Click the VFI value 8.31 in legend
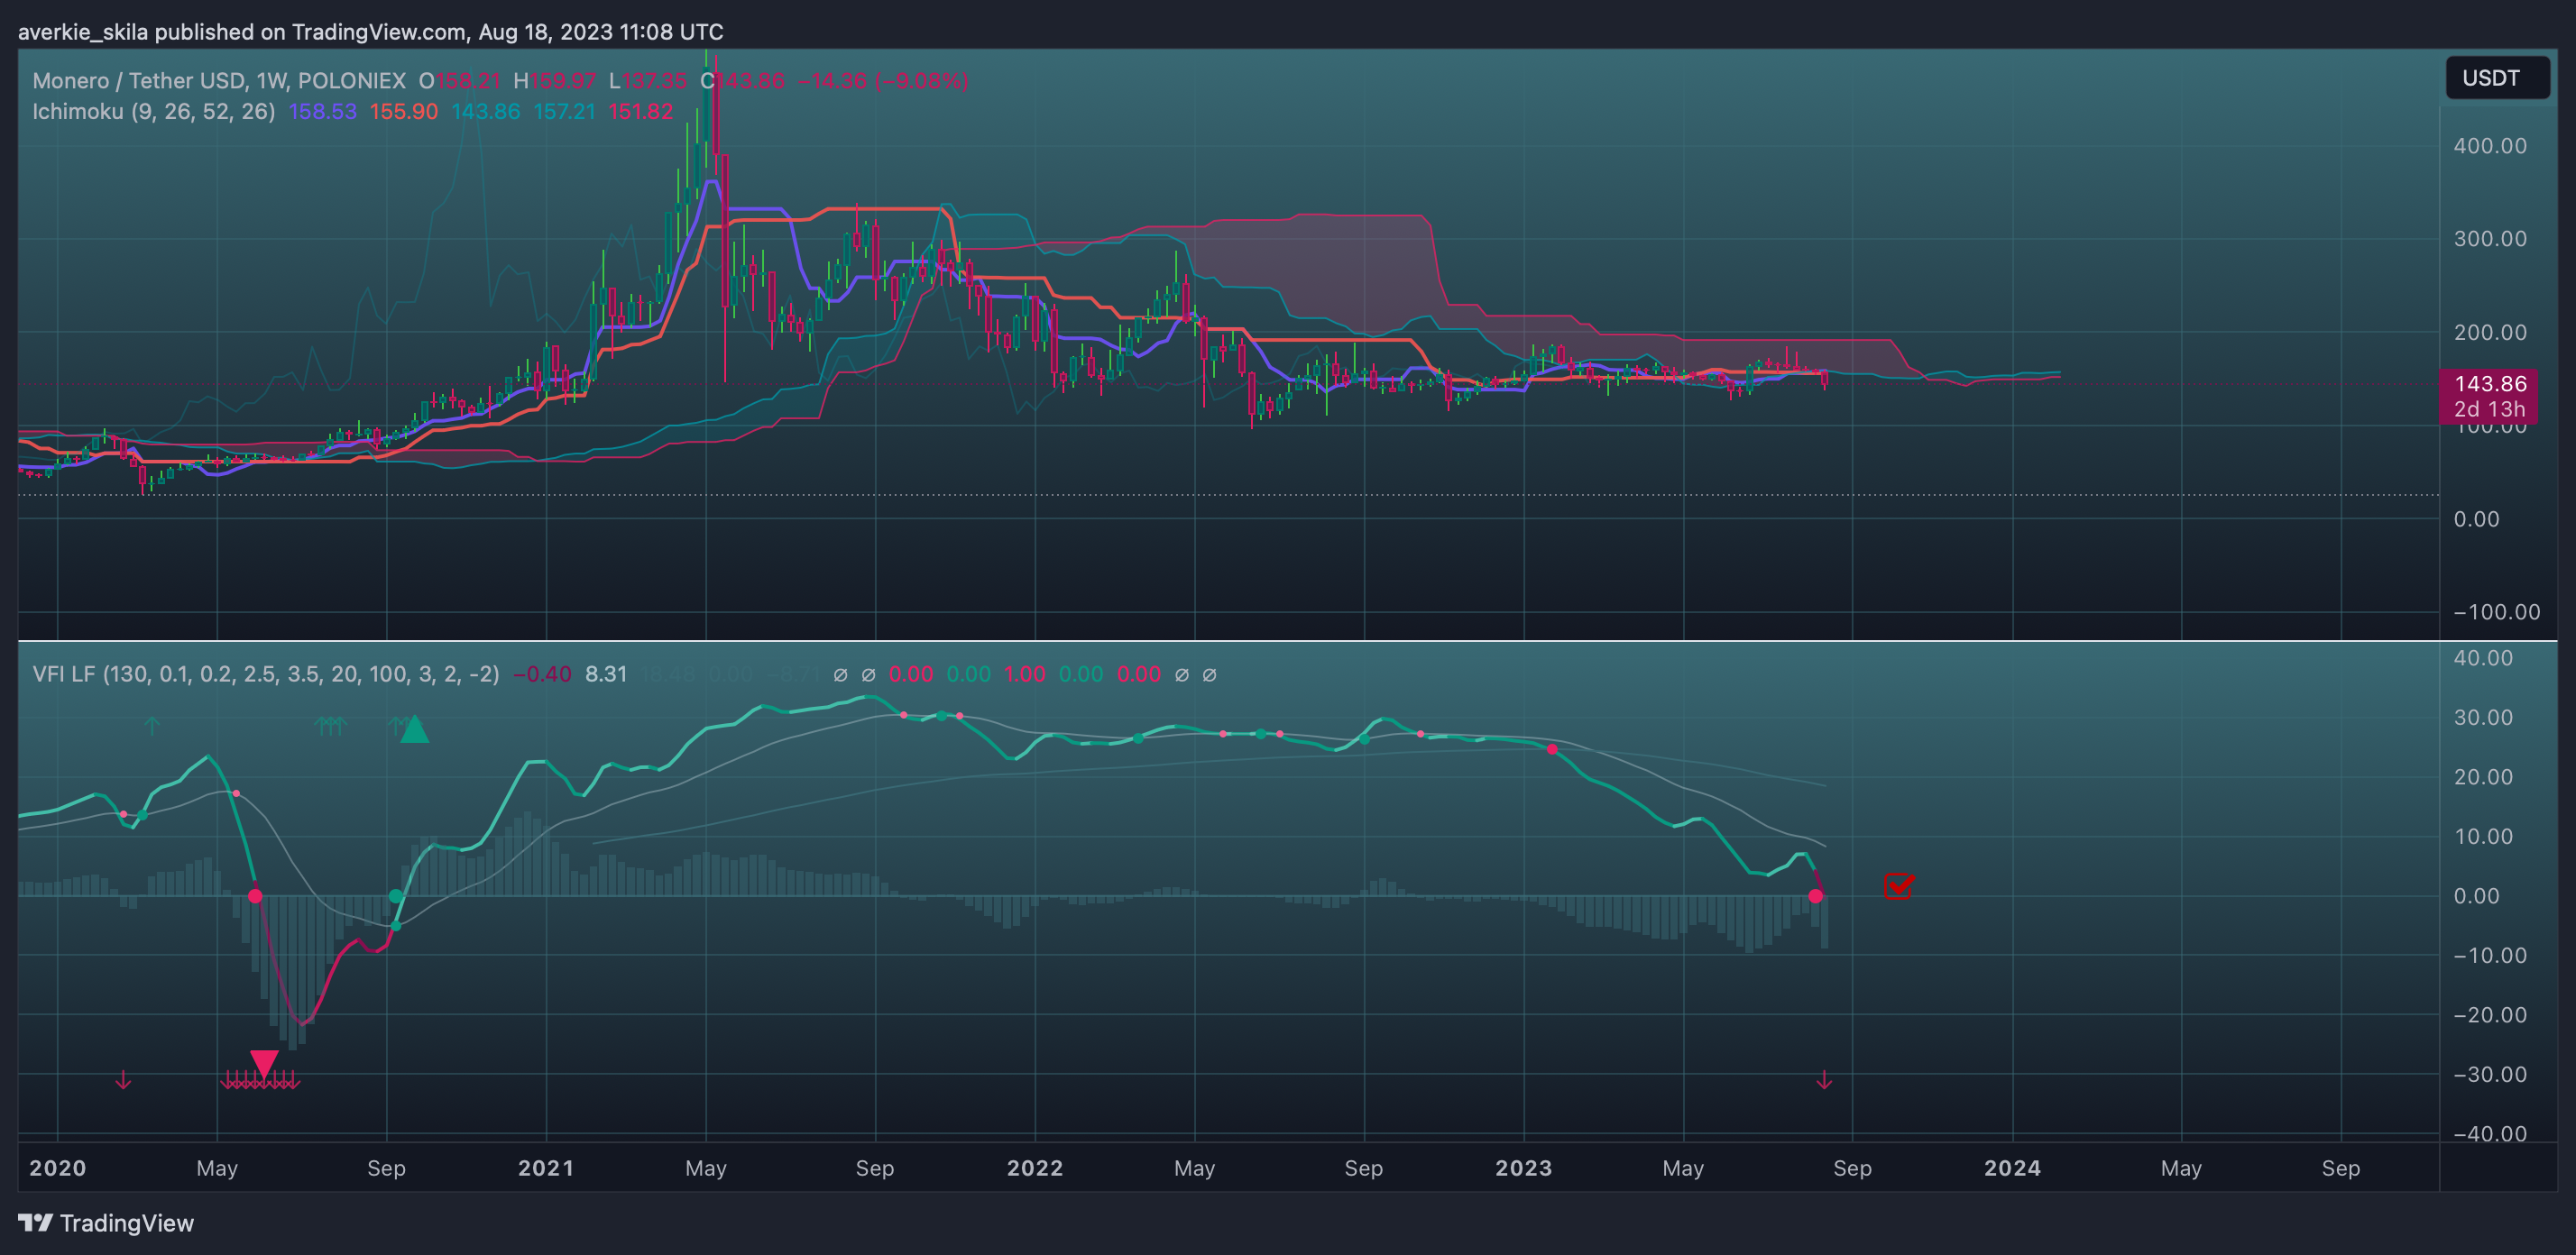The image size is (2576, 1255). pos(606,674)
